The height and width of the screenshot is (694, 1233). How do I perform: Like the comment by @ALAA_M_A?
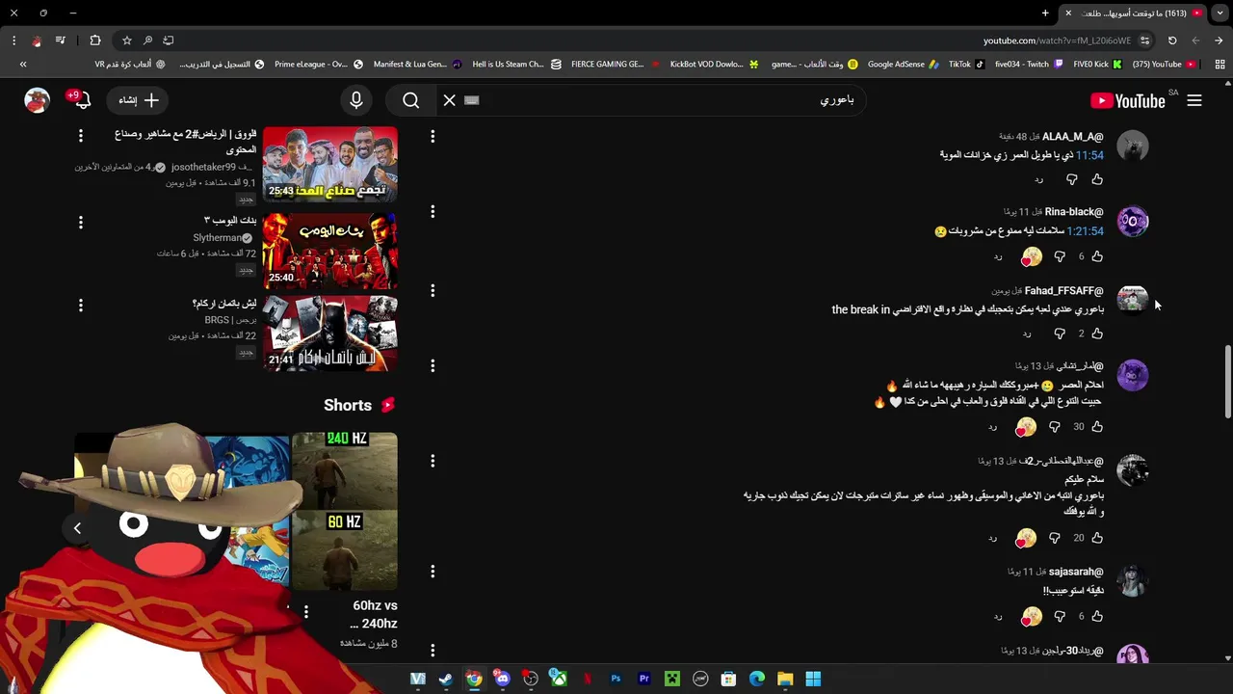coord(1097,179)
